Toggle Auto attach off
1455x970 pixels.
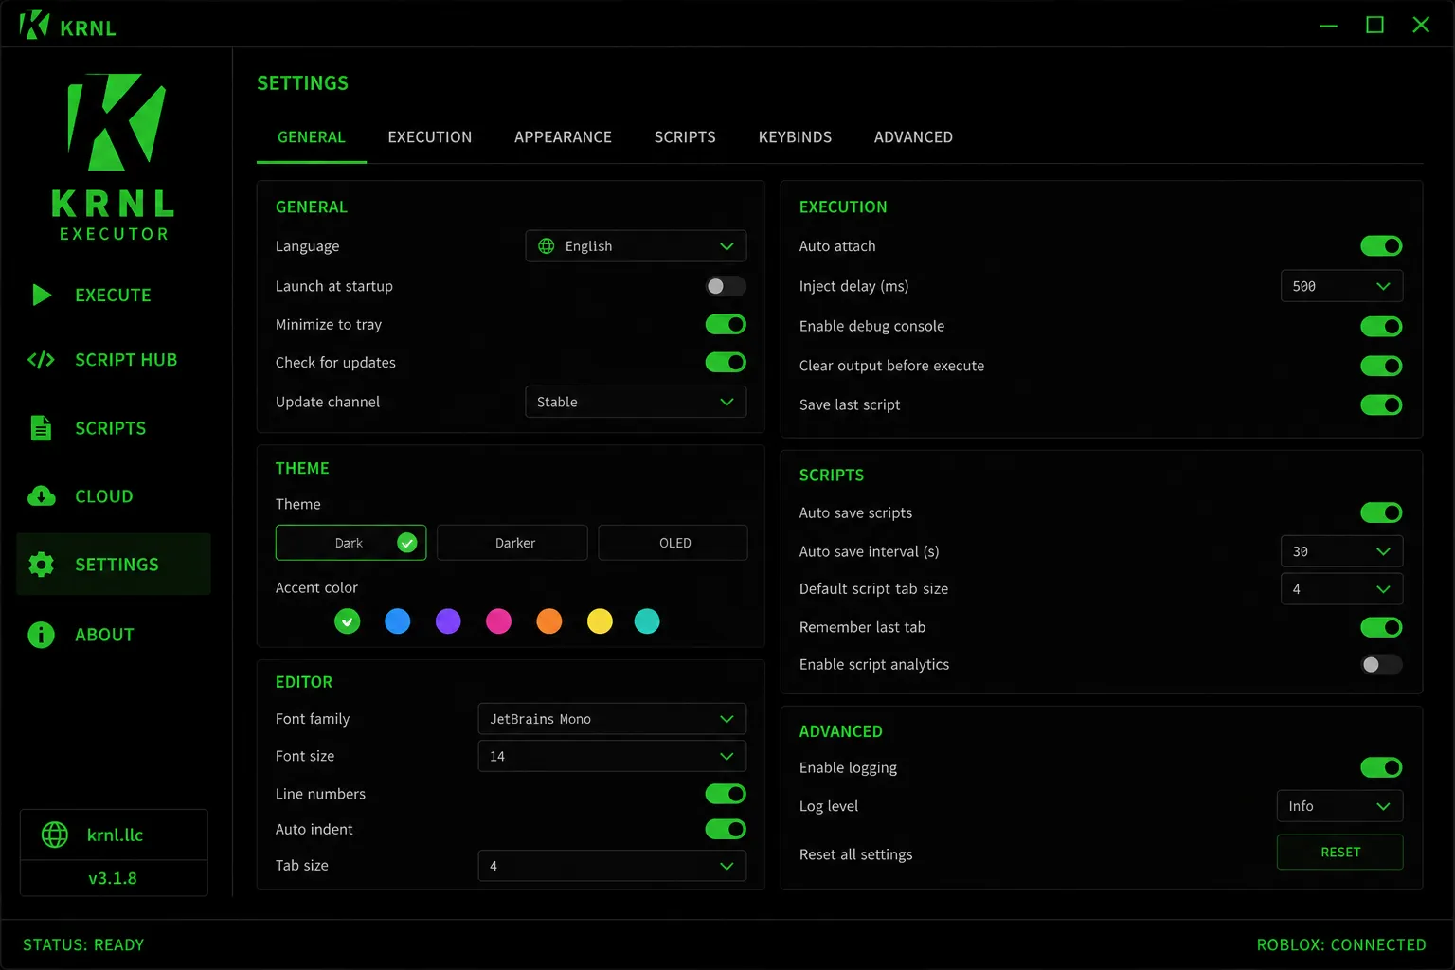tap(1381, 246)
